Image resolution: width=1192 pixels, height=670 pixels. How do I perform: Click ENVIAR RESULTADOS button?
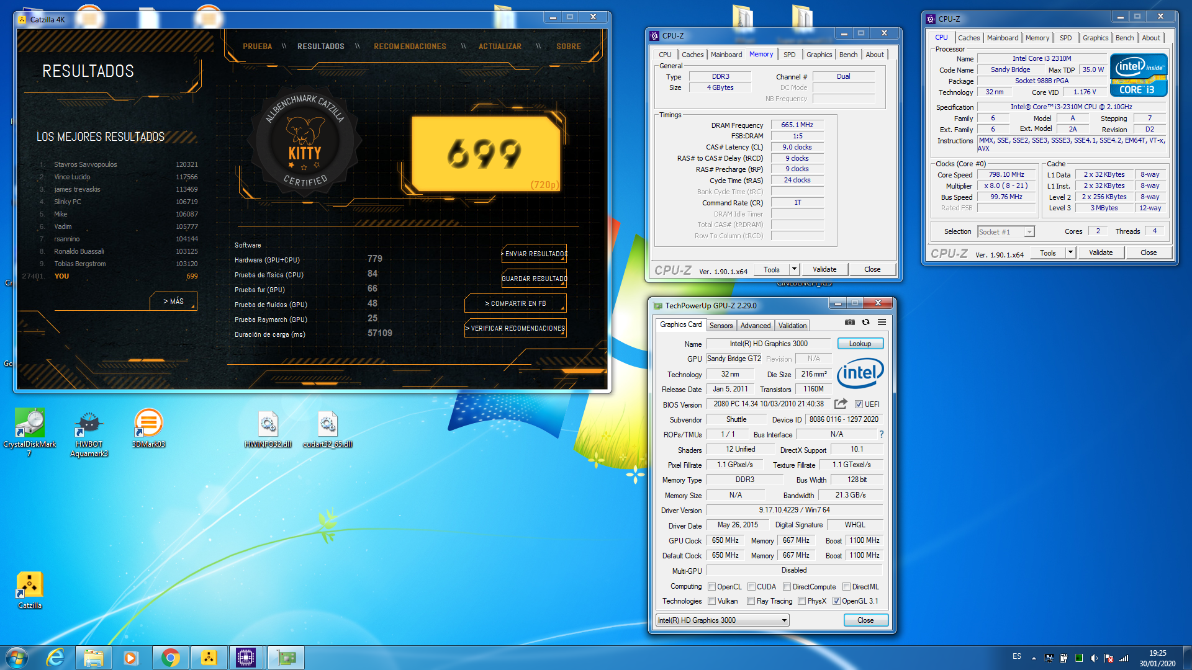tap(535, 254)
